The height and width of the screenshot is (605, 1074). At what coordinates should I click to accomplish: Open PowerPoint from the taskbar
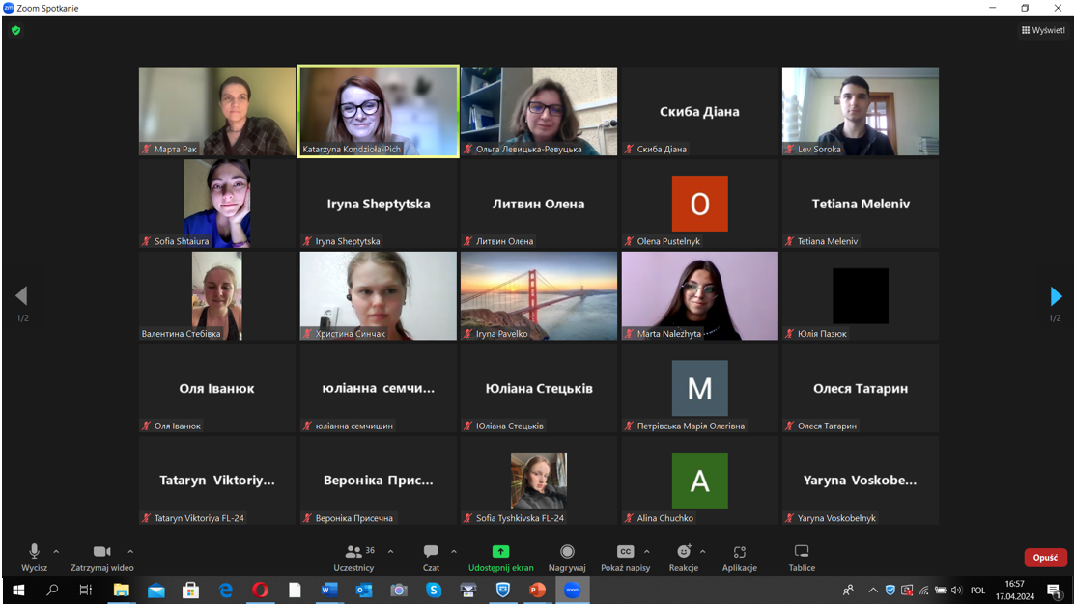538,590
